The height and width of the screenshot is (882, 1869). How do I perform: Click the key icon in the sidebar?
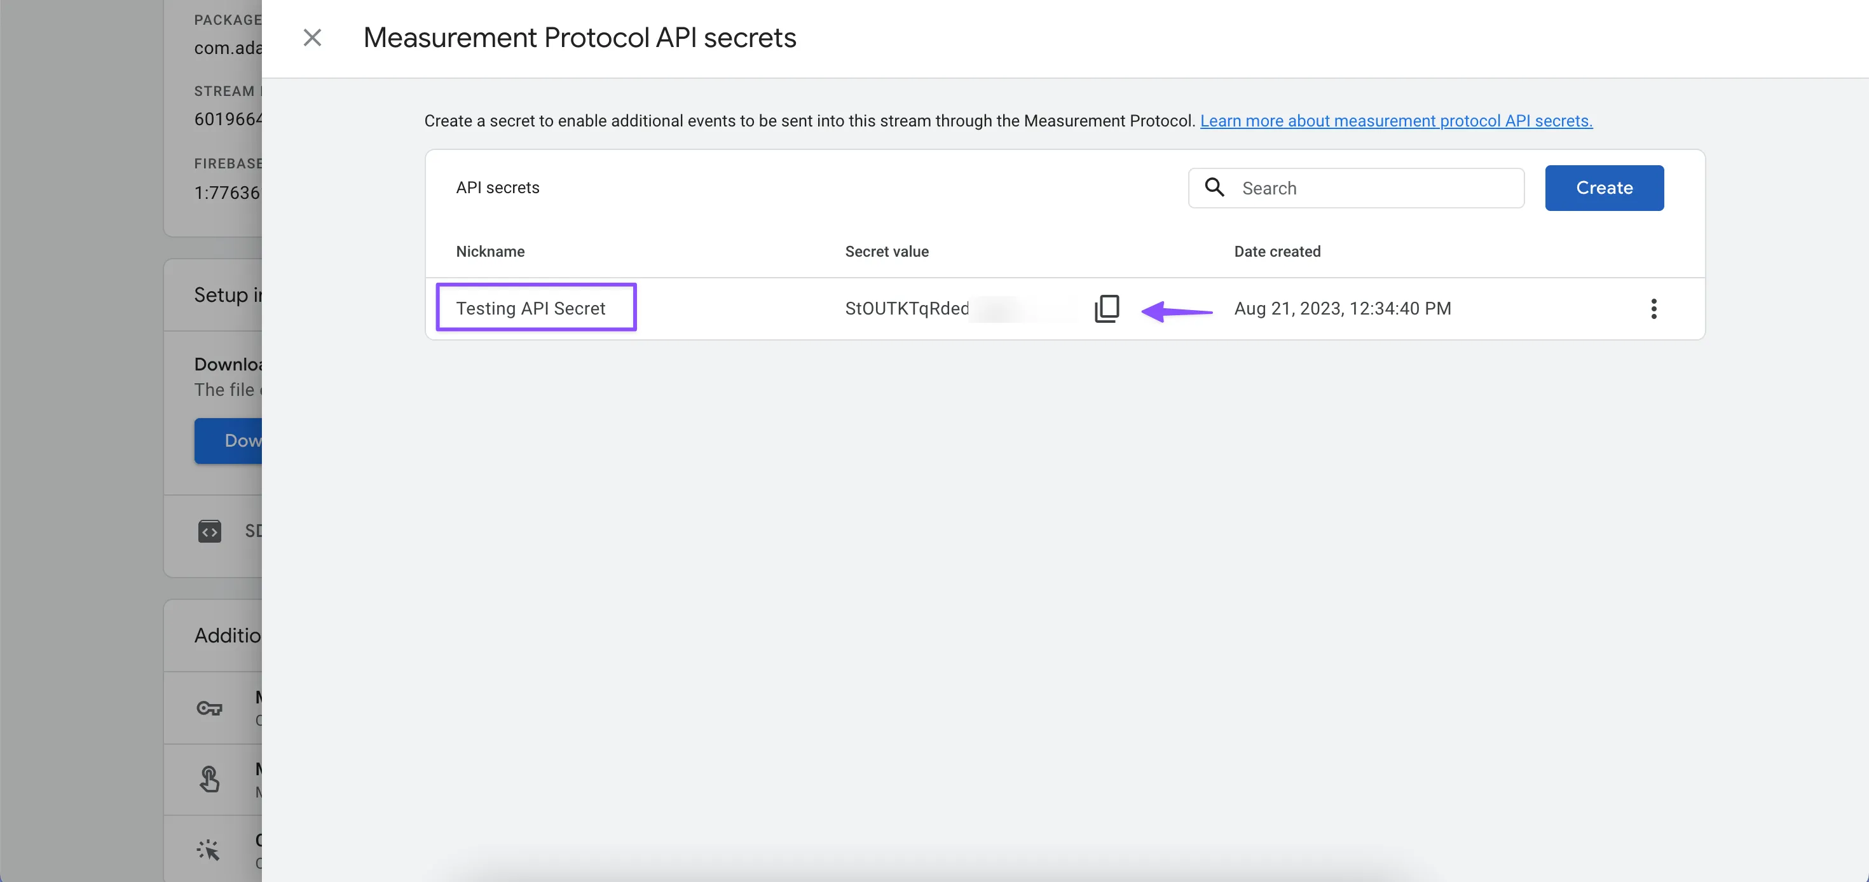pos(210,708)
